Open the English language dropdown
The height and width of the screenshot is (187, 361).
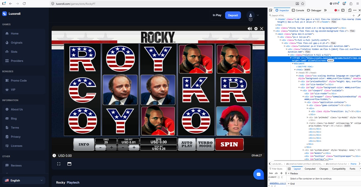[24, 180]
